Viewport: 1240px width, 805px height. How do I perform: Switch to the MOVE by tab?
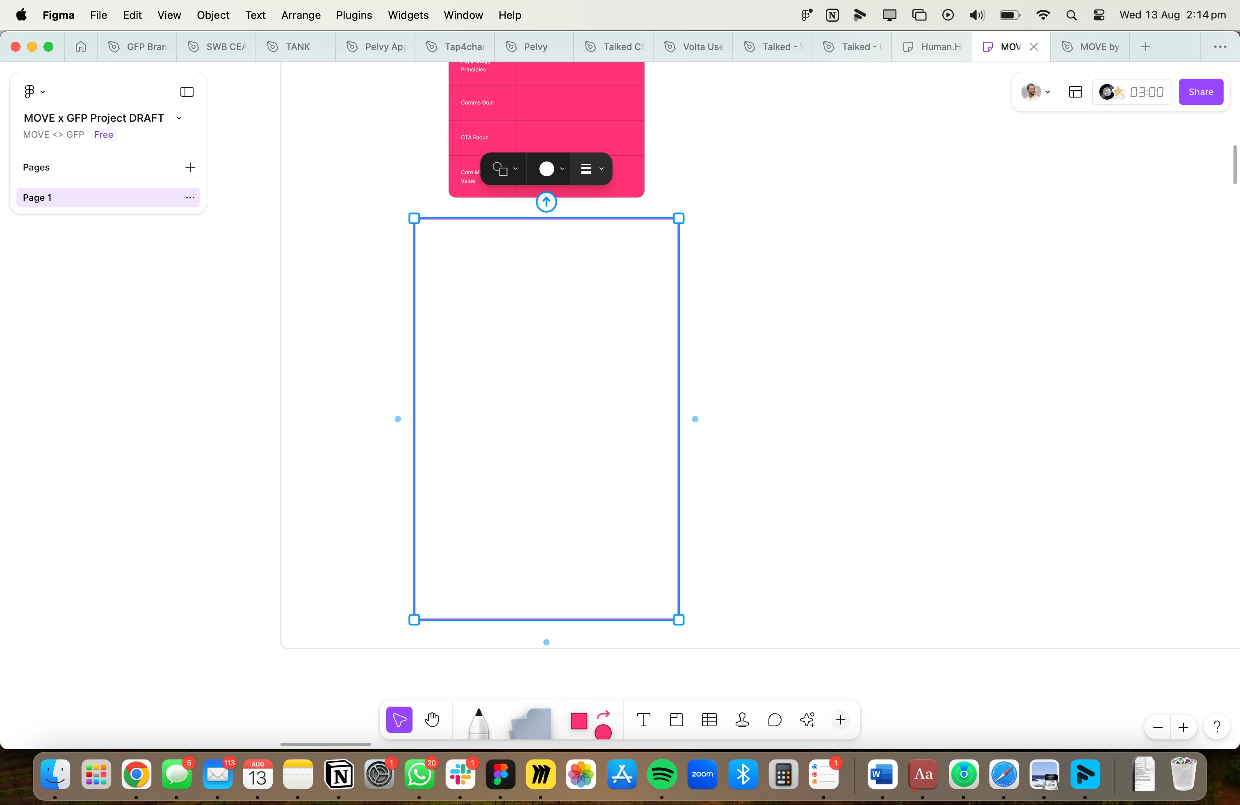(x=1090, y=47)
